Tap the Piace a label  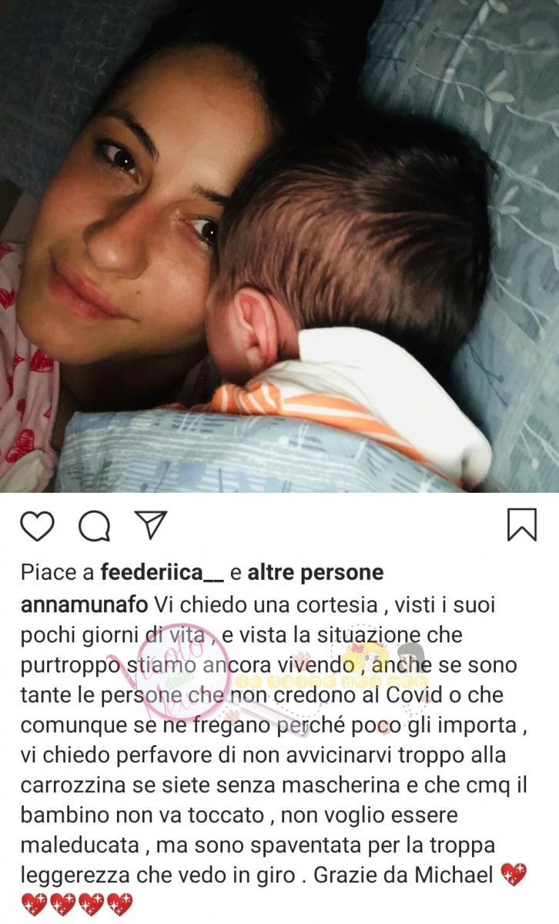(x=58, y=572)
